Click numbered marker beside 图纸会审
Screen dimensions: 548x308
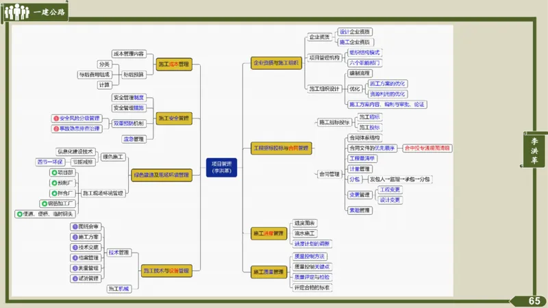(x=75, y=226)
